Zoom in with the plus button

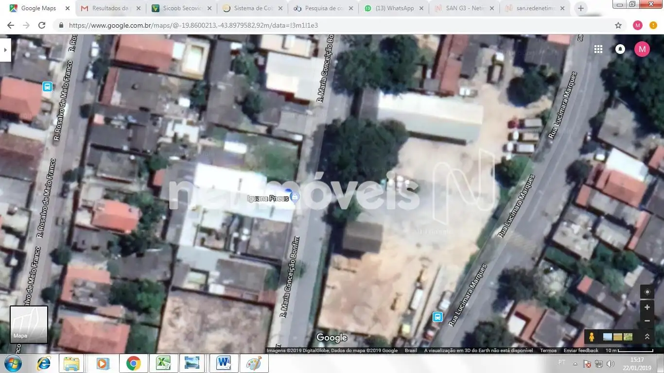pos(647,307)
